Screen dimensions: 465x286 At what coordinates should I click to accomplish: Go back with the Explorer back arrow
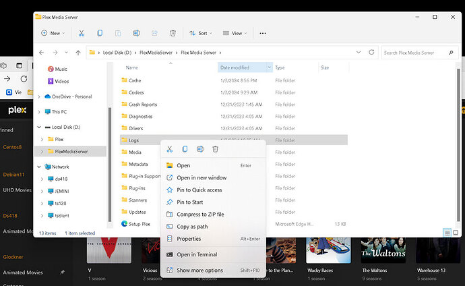click(42, 53)
